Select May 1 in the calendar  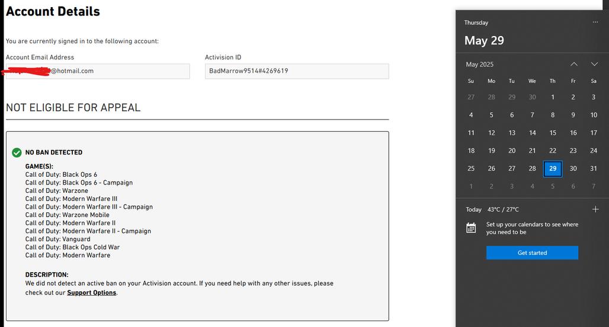(553, 97)
